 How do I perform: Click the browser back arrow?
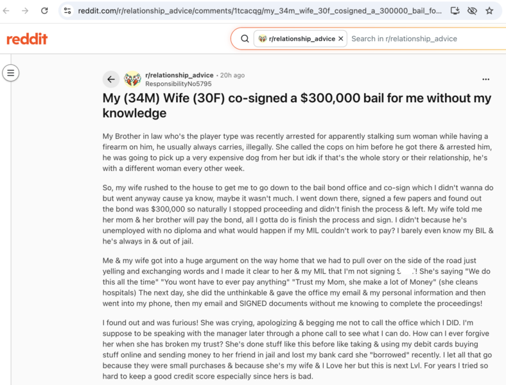6,11
